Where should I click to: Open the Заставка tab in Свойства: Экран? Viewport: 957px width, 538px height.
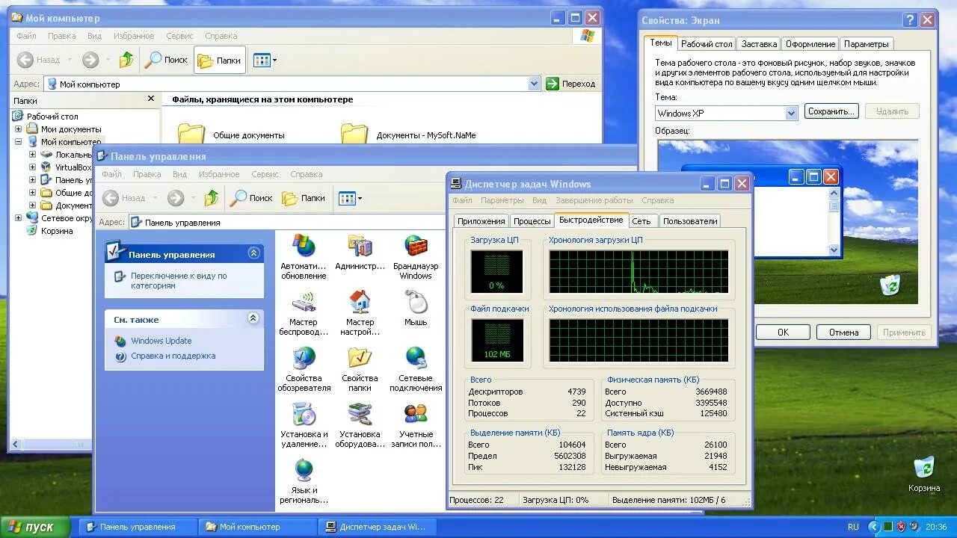[x=760, y=44]
